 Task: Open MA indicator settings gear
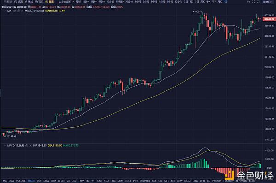coord(18,11)
